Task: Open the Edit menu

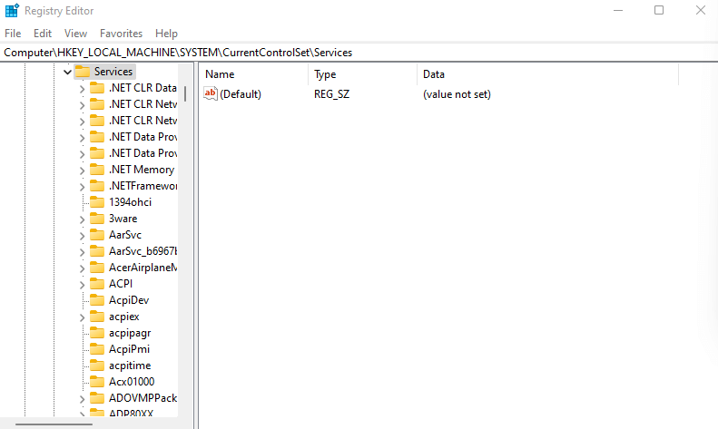Action: tap(43, 34)
